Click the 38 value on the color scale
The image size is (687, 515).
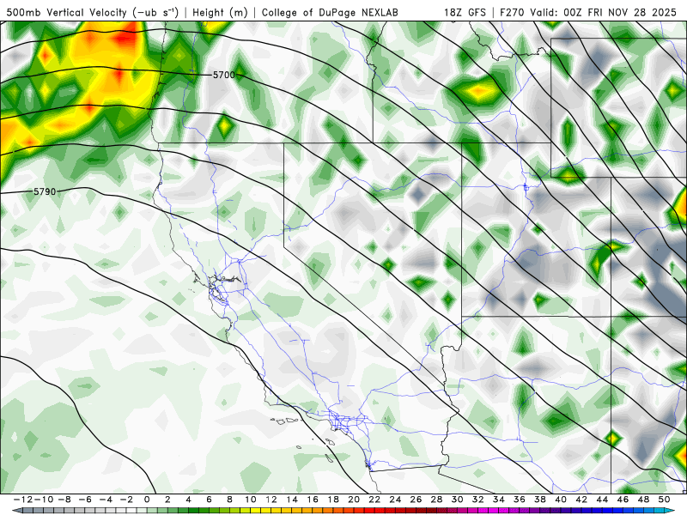540,500
